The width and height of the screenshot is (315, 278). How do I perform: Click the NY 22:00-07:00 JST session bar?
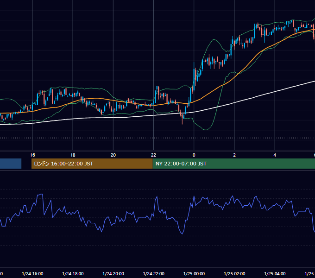(234, 164)
